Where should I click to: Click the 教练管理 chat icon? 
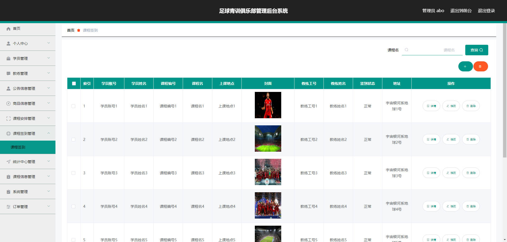(x=8, y=73)
